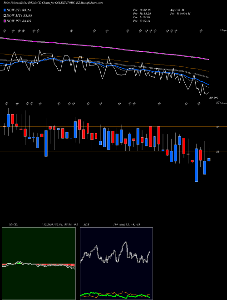Click the 'Pre V: 0.001 M' volume text
This screenshot has width=227, height=300.
click(180, 14)
